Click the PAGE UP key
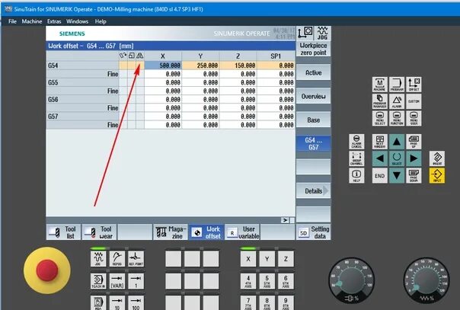This screenshot has height=310, width=460. click(414, 142)
